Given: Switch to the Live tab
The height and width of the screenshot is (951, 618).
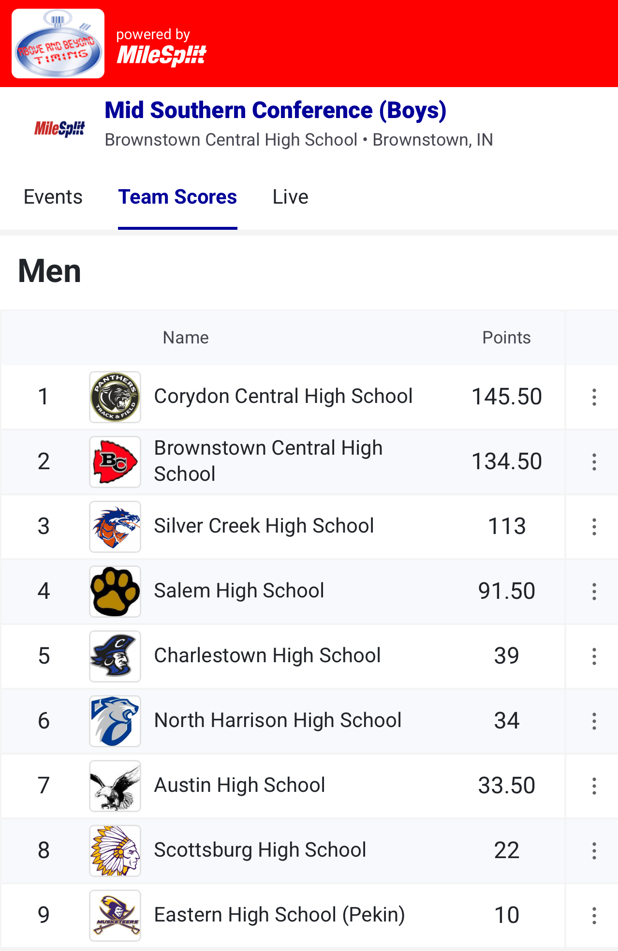Looking at the screenshot, I should point(290,197).
